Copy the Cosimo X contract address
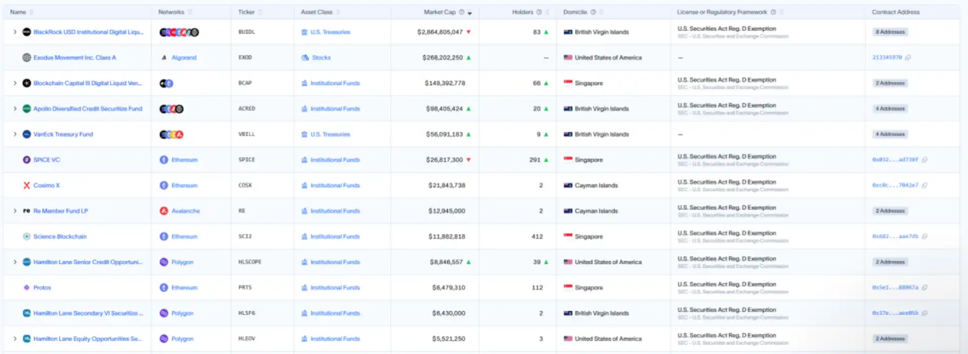968x354 pixels. pyautogui.click(x=925, y=186)
